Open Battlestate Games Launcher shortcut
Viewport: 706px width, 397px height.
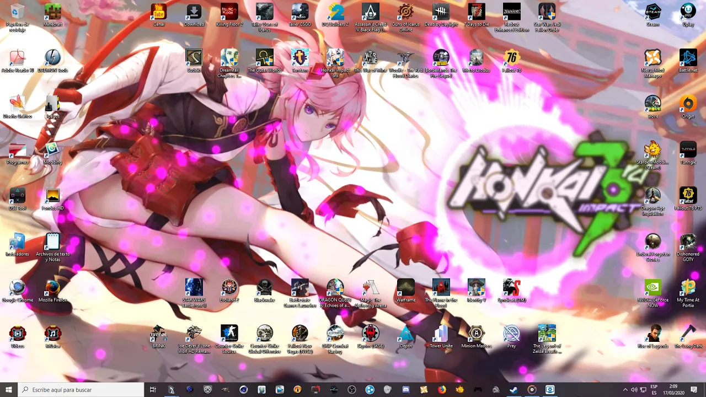coord(300,293)
